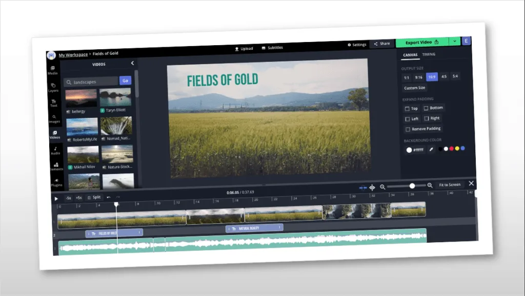Play the video from the timeline
This screenshot has width=525, height=296.
[56, 199]
